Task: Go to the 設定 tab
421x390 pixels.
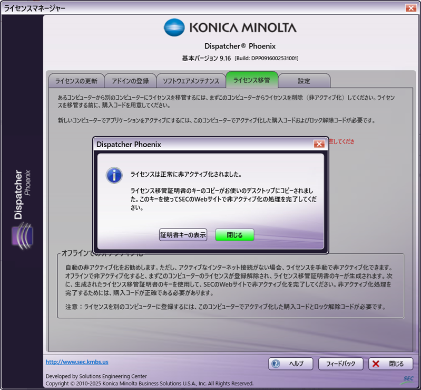Action: (304, 81)
